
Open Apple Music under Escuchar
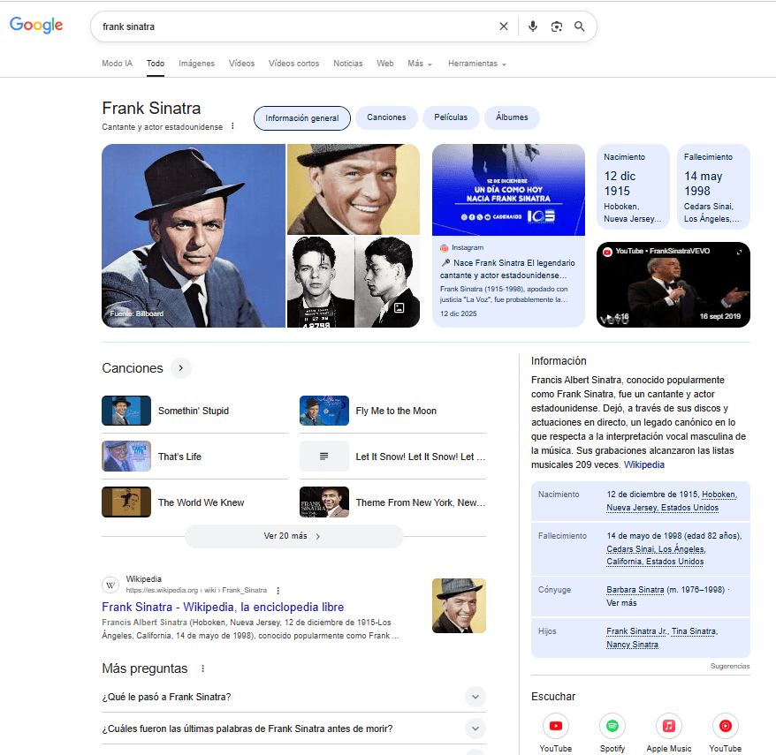point(668,726)
